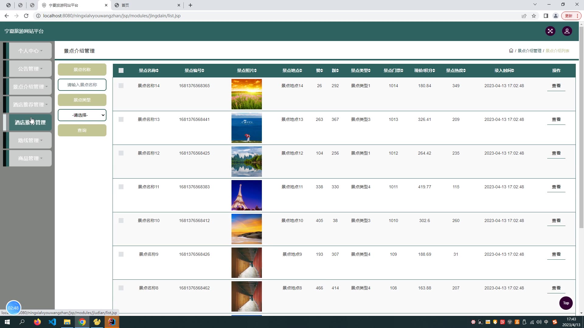Reload the page with refresh icon
Screen dimensions: 584x328
pyautogui.click(x=26, y=16)
